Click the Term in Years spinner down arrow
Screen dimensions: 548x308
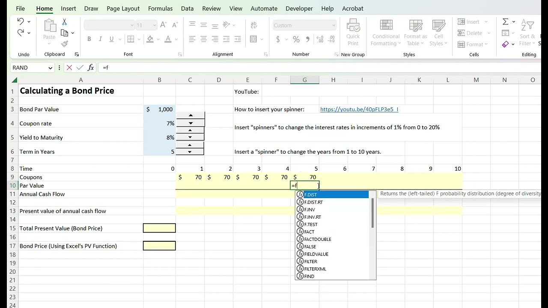tap(190, 152)
